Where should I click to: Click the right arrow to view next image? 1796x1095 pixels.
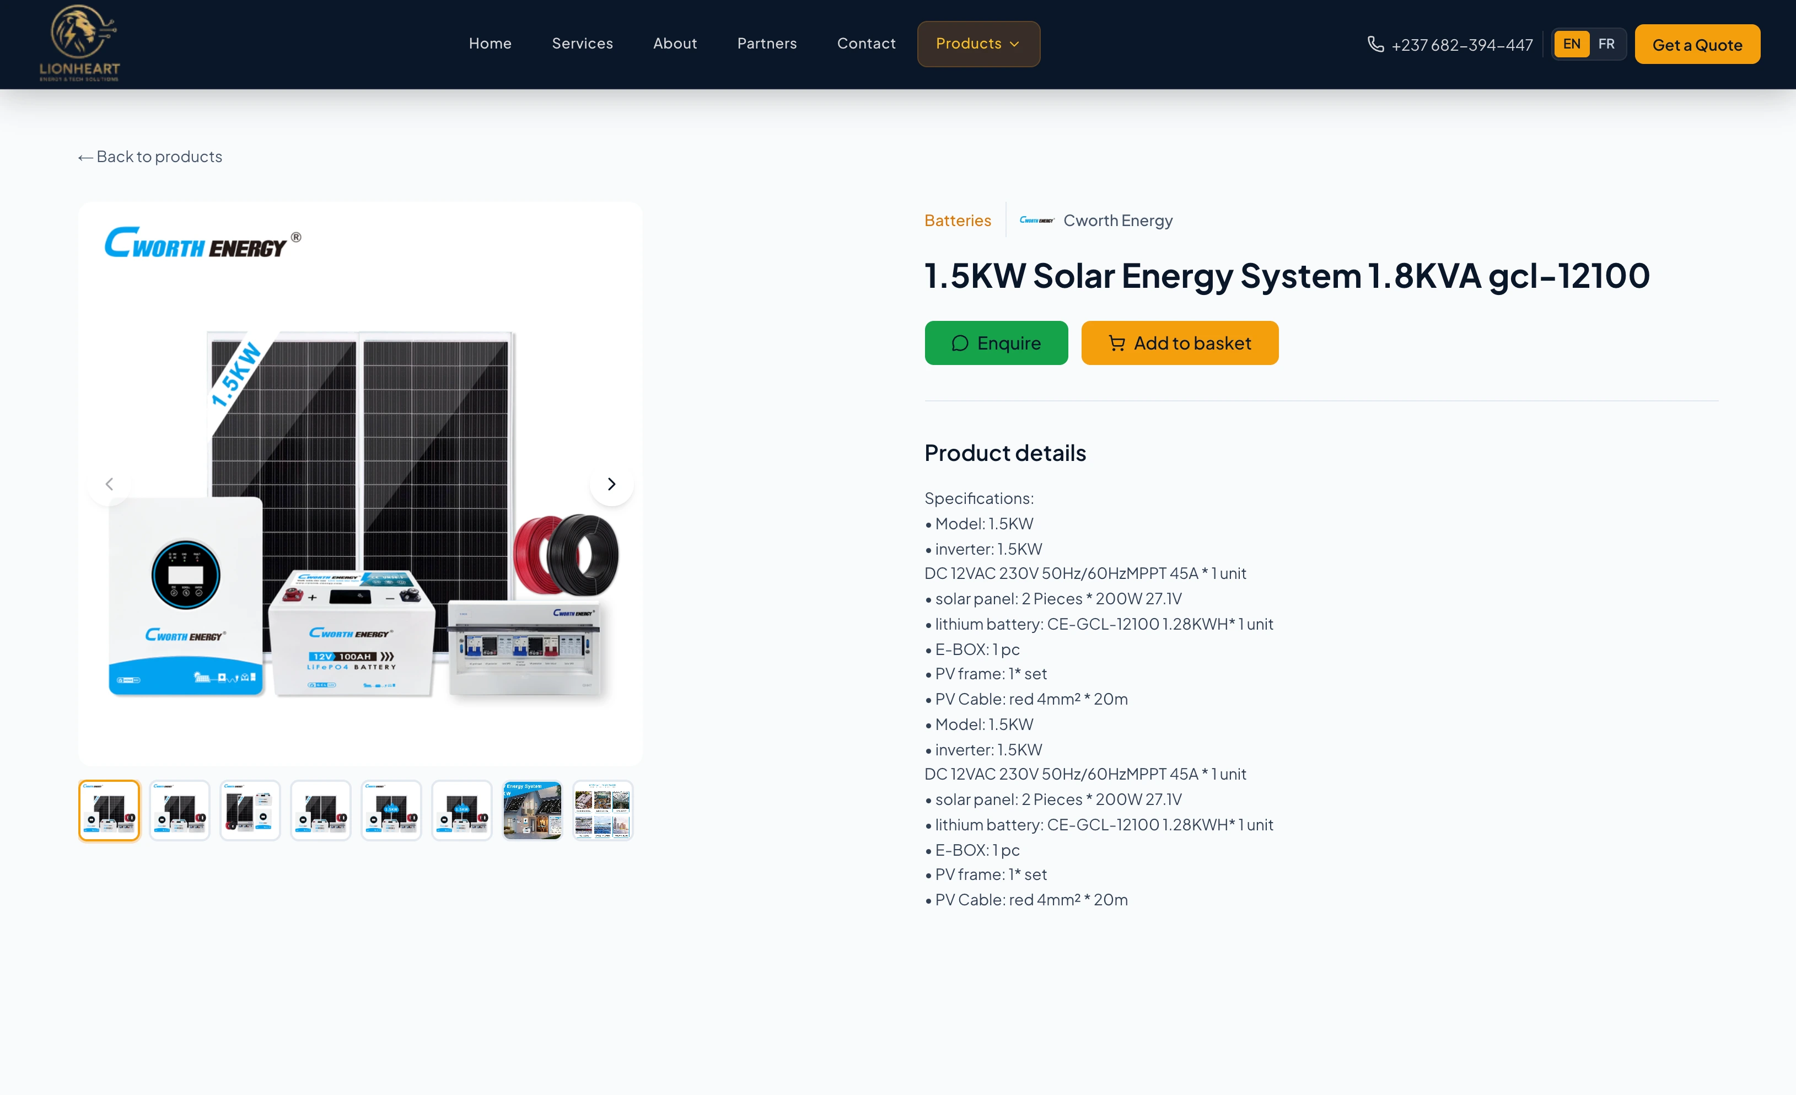(x=611, y=484)
